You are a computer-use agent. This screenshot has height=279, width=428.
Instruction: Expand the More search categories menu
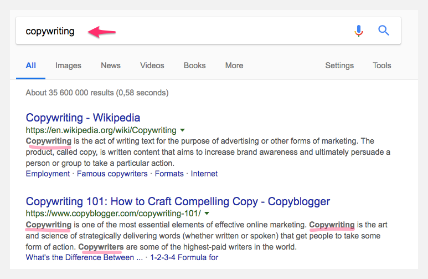point(234,65)
